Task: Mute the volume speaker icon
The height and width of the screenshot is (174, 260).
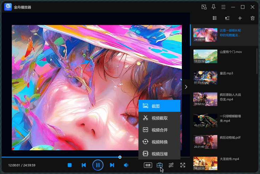Action: pos(126,165)
